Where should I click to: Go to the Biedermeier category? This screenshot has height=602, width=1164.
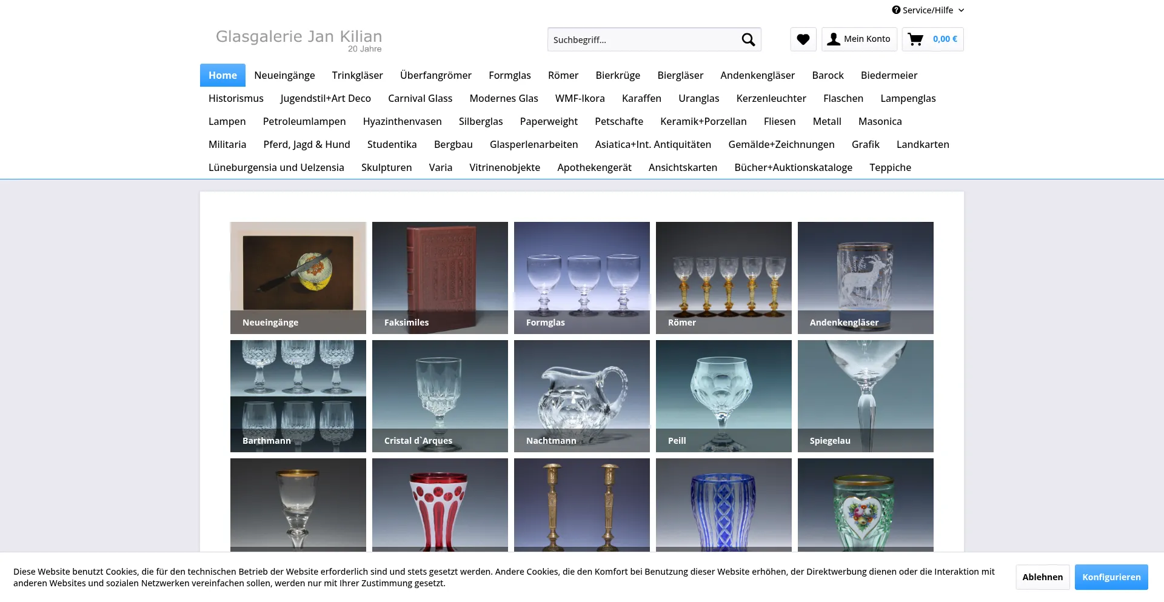pos(889,75)
